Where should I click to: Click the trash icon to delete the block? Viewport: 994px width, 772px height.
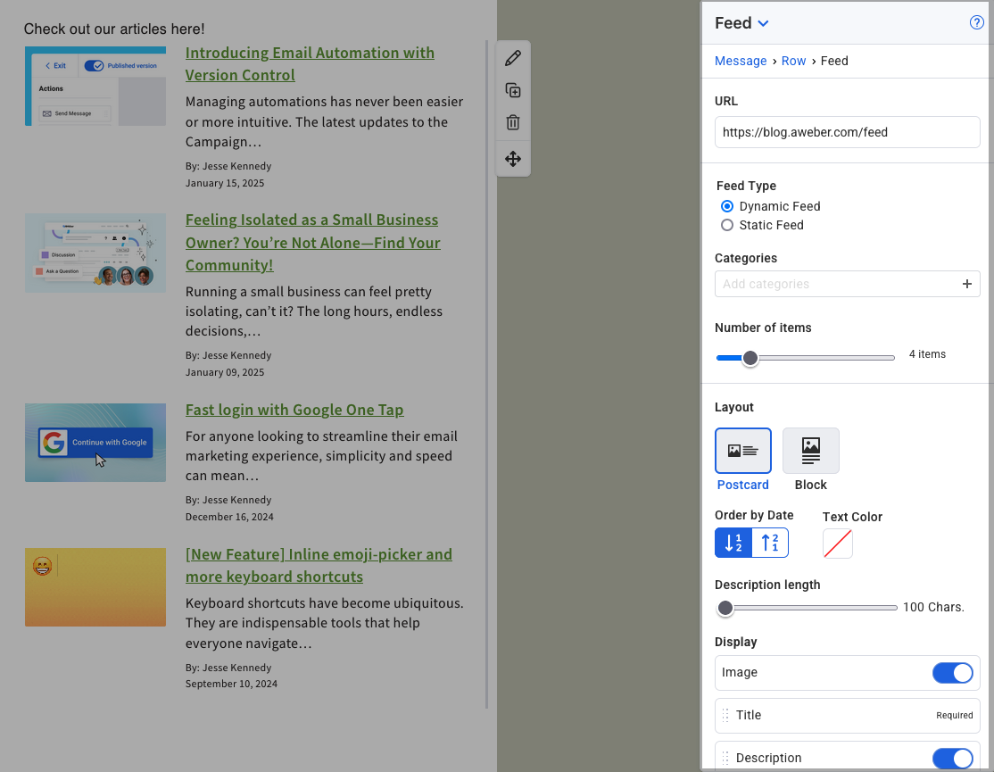(512, 121)
